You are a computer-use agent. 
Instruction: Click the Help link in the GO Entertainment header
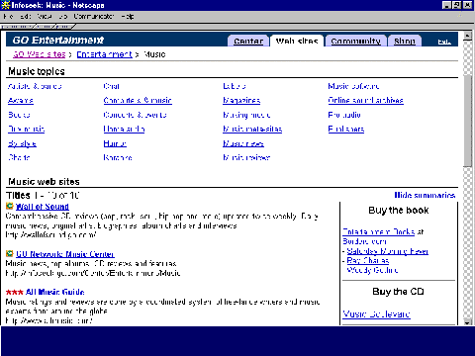click(x=444, y=42)
